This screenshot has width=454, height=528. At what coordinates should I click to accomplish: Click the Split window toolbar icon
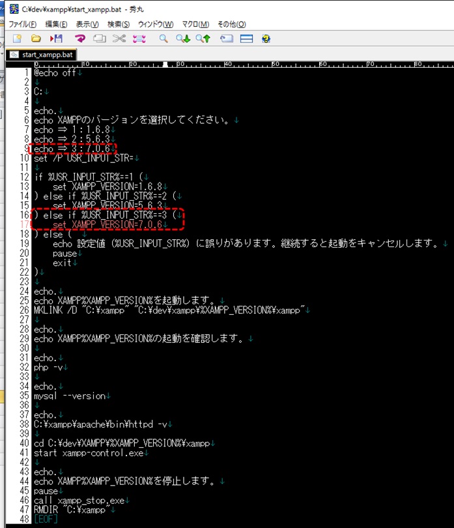point(246,39)
